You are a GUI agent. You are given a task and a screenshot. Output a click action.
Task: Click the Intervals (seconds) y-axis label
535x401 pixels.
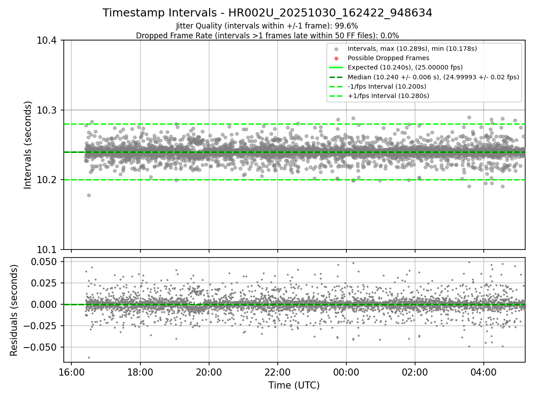click(28, 145)
